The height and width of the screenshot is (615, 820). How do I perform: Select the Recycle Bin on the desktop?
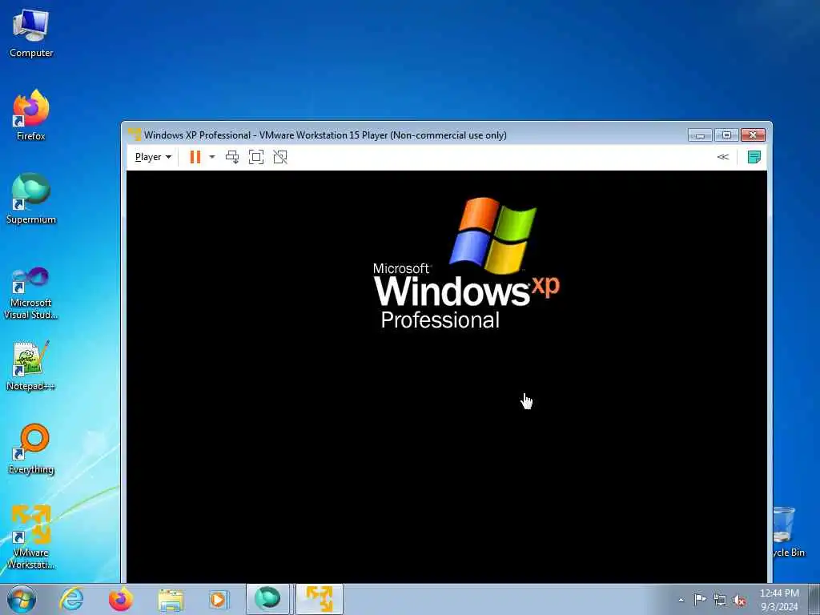coord(789,533)
